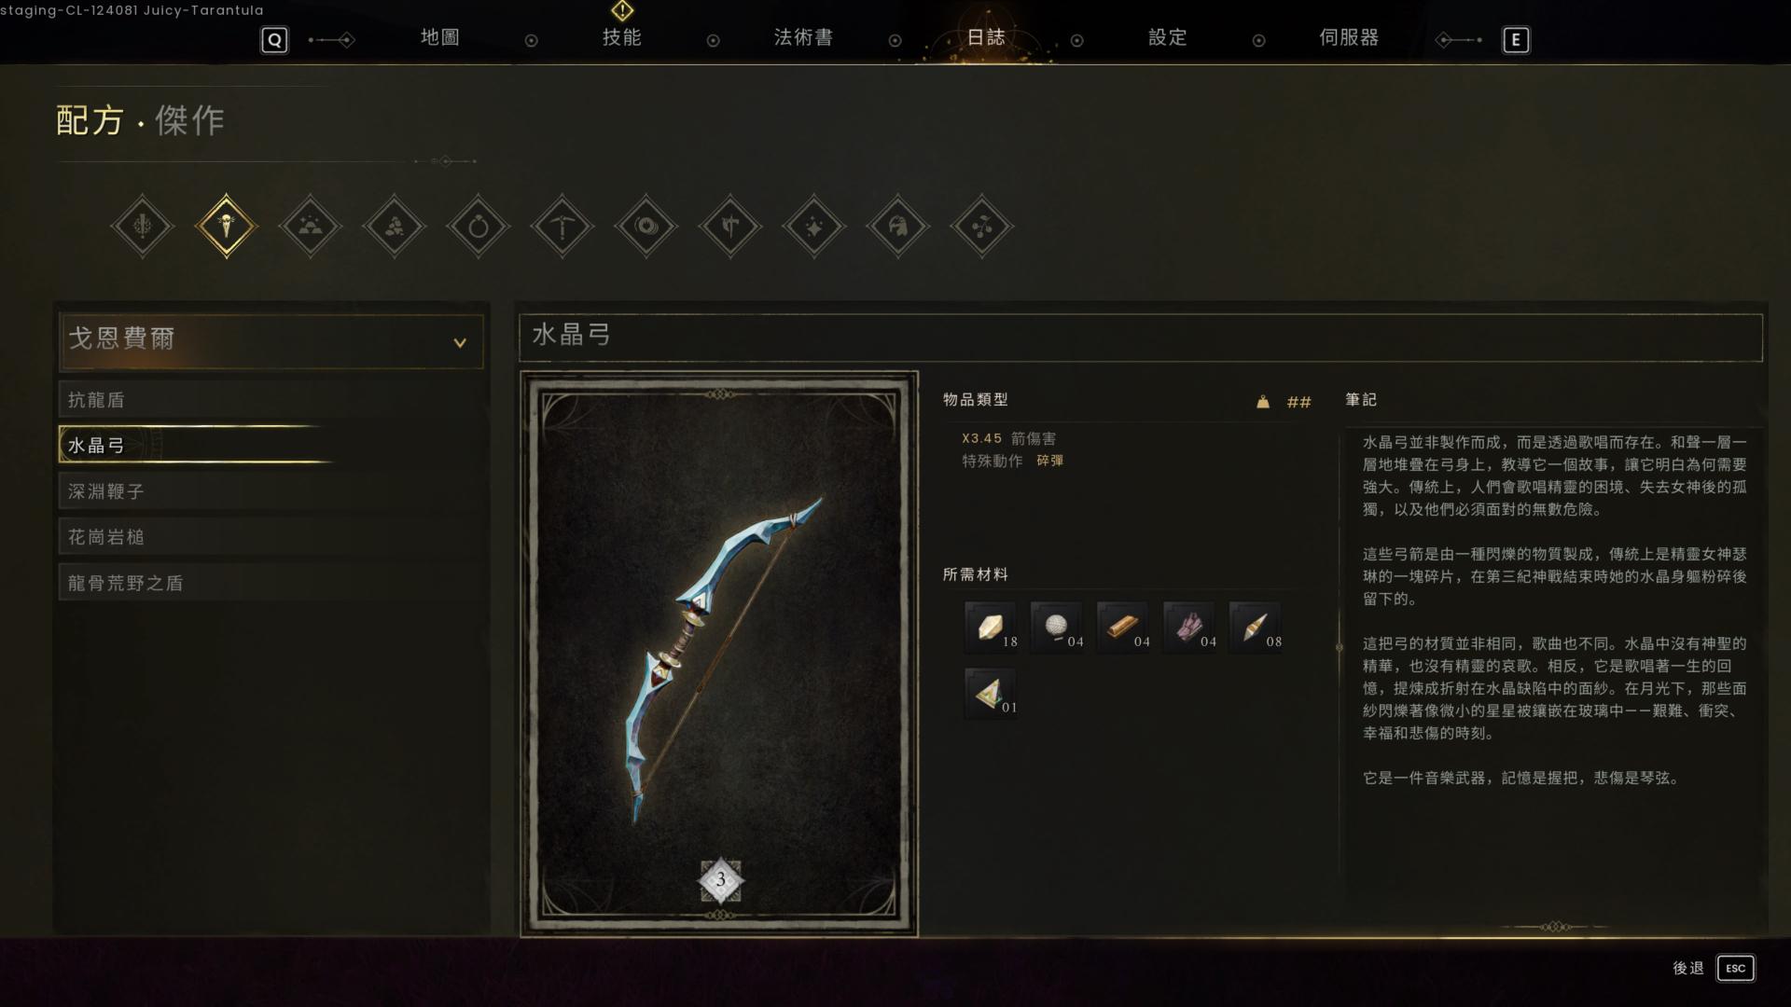Click the E next-tab key button
This screenshot has width=1791, height=1007.
point(1515,40)
